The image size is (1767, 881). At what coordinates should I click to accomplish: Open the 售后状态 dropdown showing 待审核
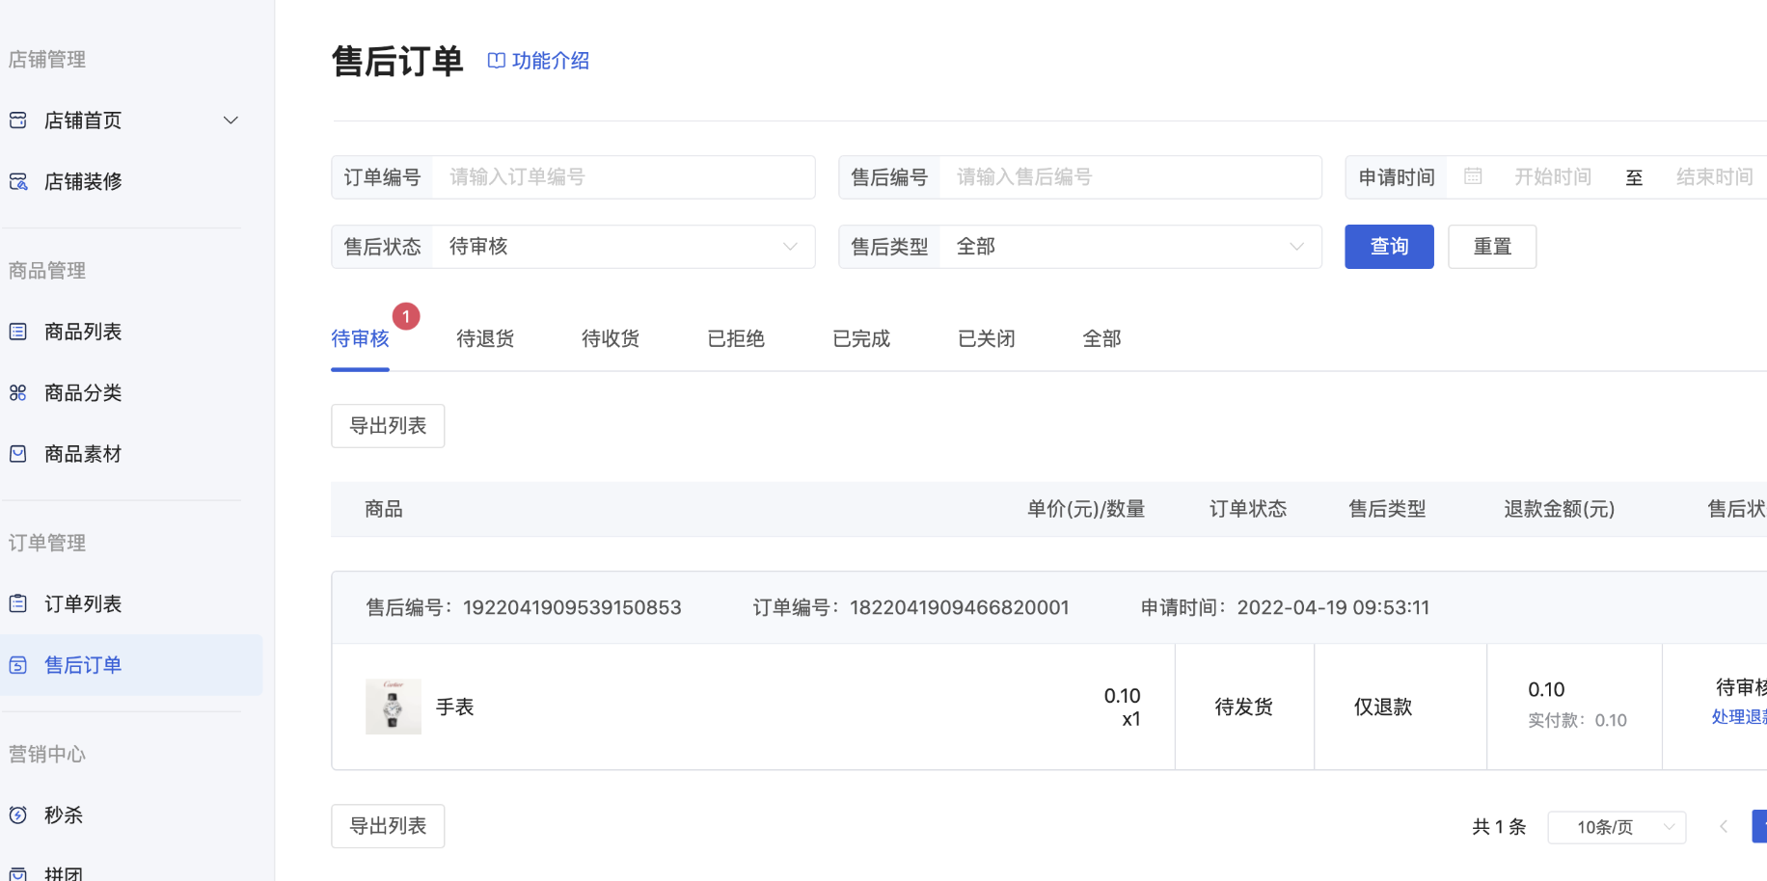pos(623,247)
